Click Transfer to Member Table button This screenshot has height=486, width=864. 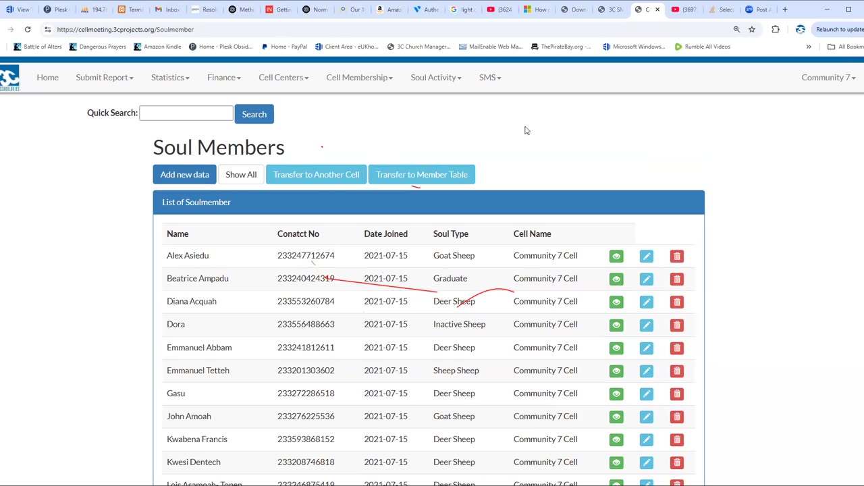click(421, 175)
